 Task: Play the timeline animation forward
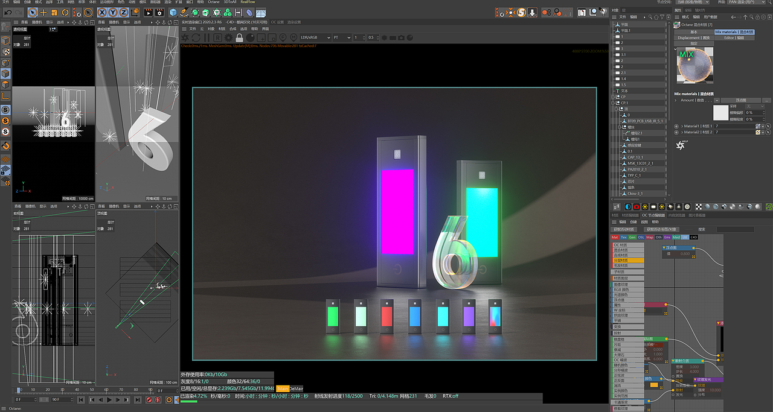coord(109,400)
